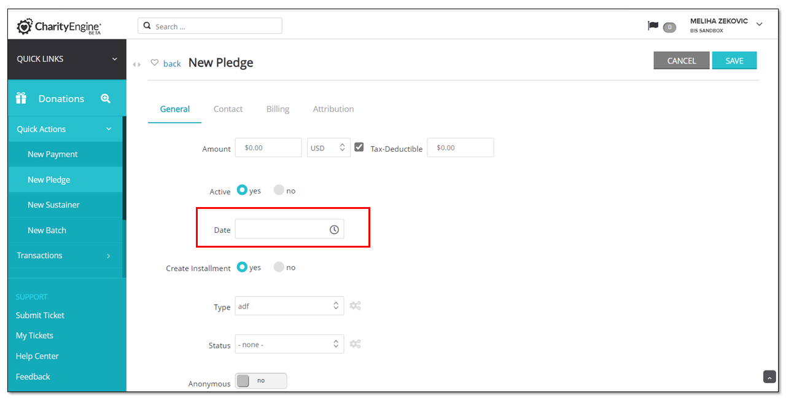
Task: Open the Status settings gears icon
Action: (x=355, y=344)
